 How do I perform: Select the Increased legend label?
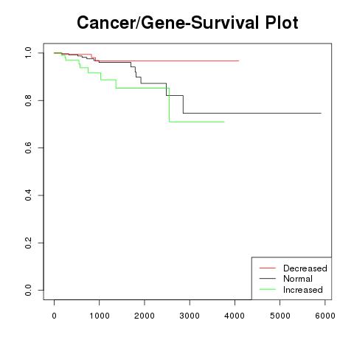(x=303, y=290)
